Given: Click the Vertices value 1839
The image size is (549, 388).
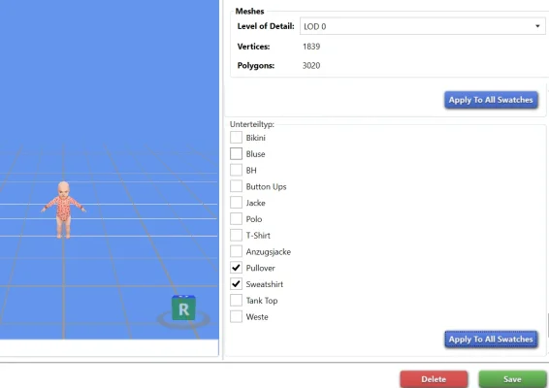Looking at the screenshot, I should (x=311, y=47).
